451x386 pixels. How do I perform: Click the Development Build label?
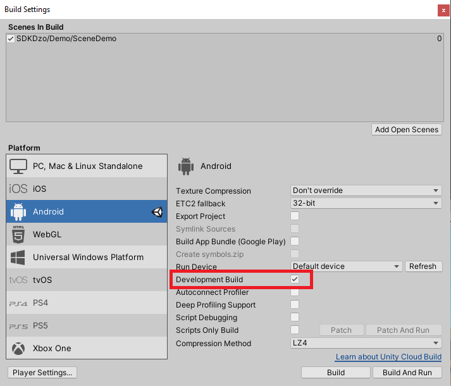pyautogui.click(x=209, y=280)
